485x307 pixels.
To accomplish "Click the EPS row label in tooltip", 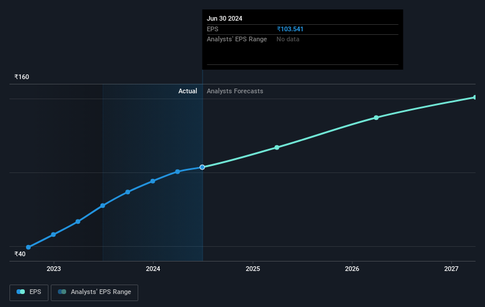I will pos(213,29).
